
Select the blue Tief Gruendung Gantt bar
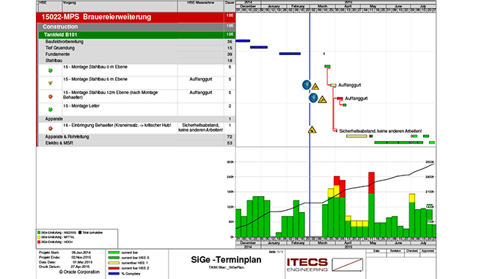click(x=259, y=47)
